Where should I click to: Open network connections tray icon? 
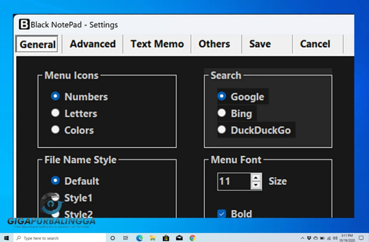pyautogui.click(x=329, y=238)
